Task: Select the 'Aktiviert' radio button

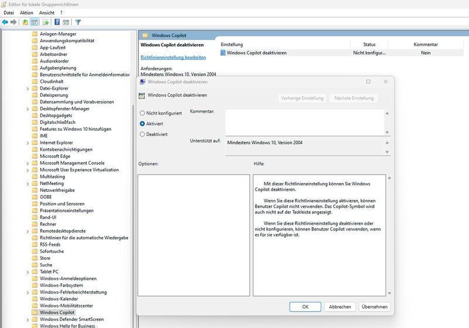Action: (x=142, y=124)
